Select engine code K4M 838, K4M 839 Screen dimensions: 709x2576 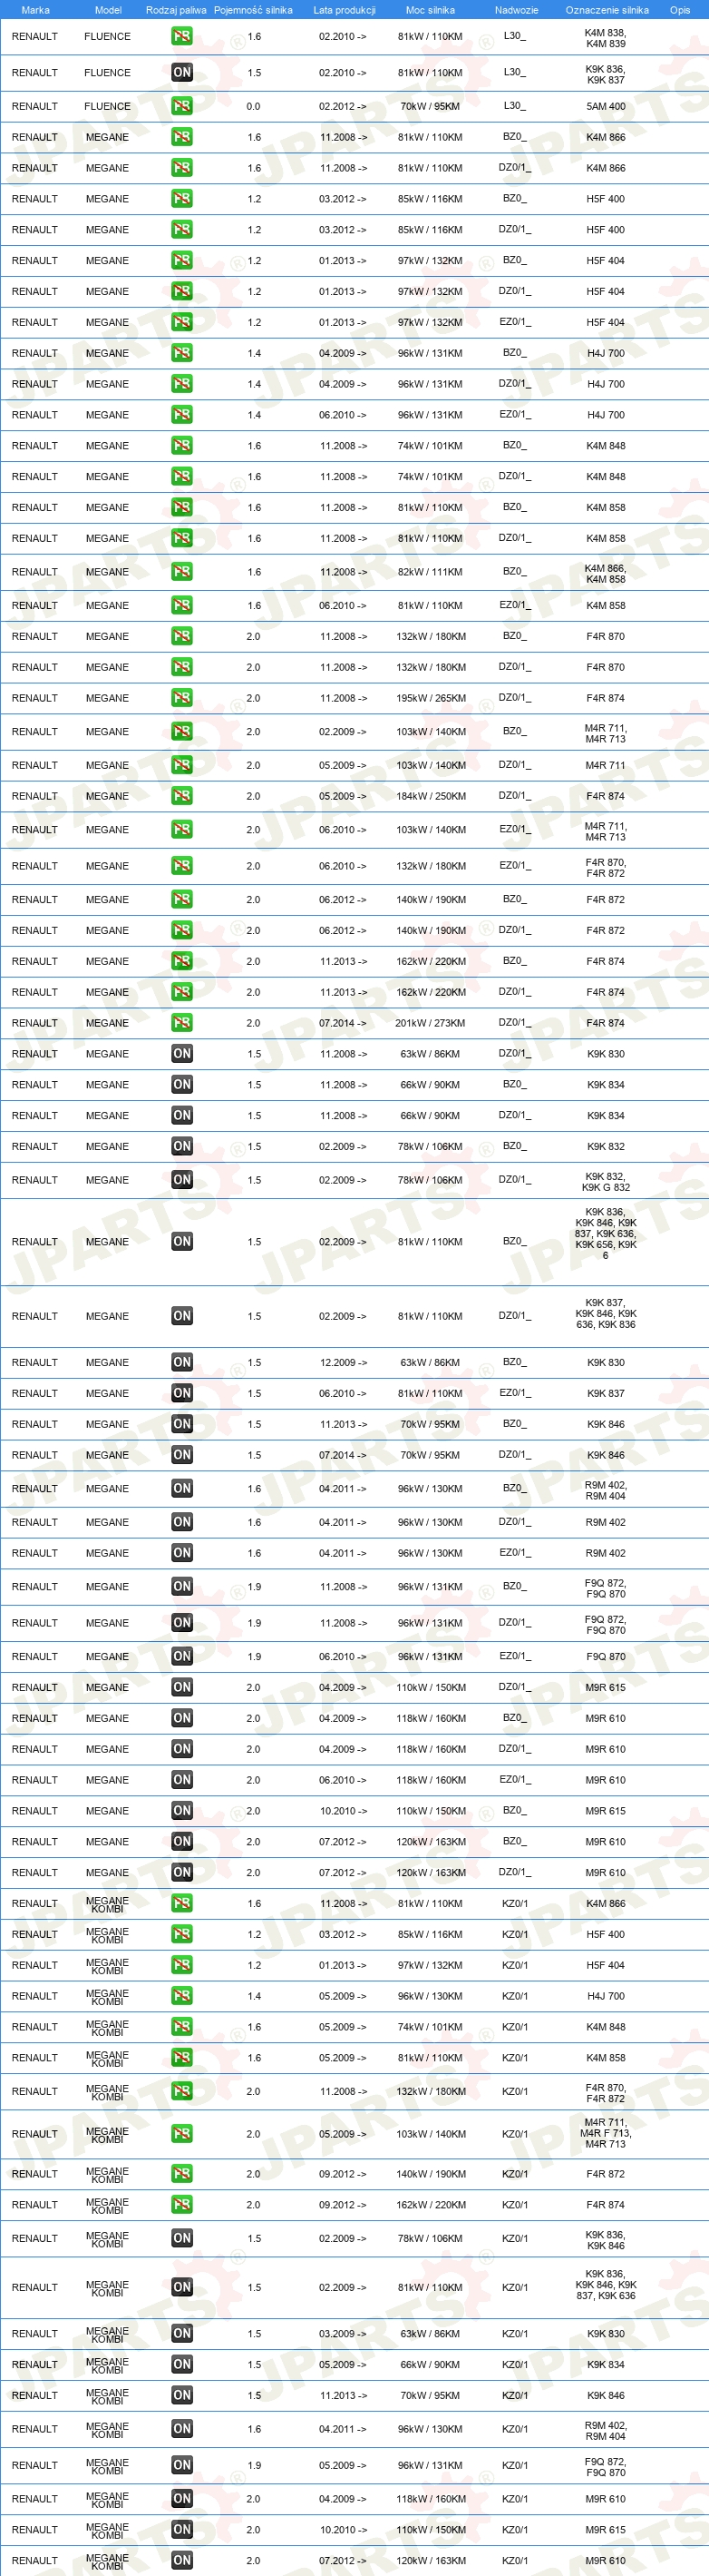(x=605, y=38)
